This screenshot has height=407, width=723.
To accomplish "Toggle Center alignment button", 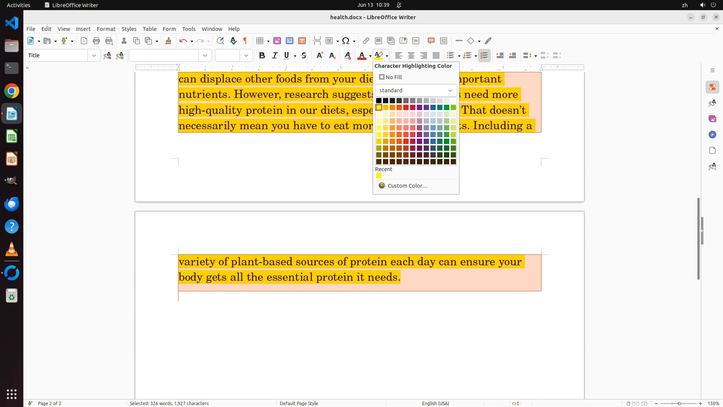I will 411,56.
